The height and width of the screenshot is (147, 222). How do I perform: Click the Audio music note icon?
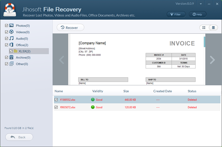click(x=11, y=38)
